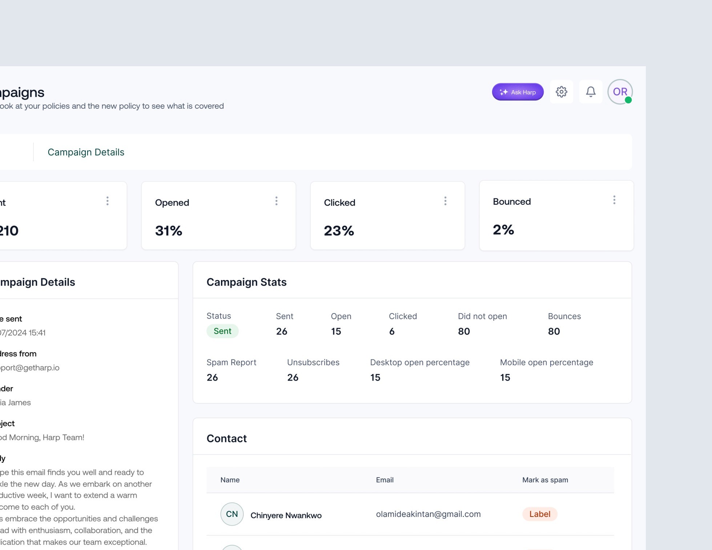Open the three-dot menu on Opened card
The width and height of the screenshot is (712, 550).
tap(276, 201)
